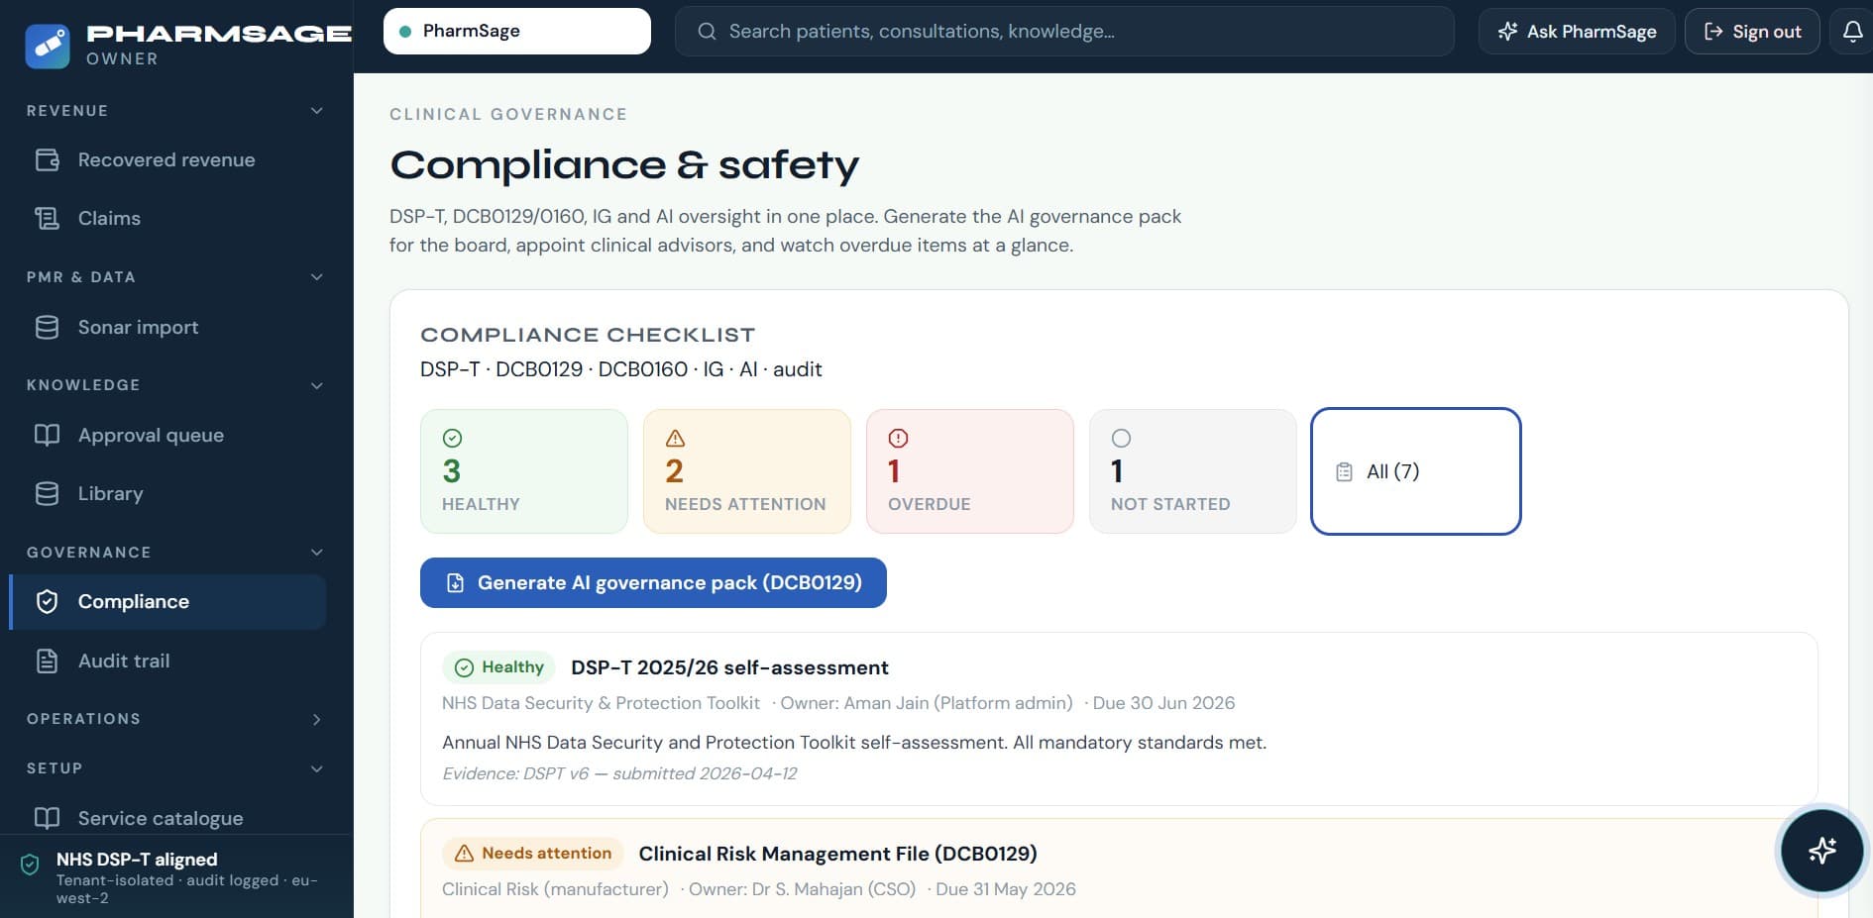Image resolution: width=1873 pixels, height=918 pixels.
Task: Click the Approval queue book icon
Action: click(x=47, y=435)
